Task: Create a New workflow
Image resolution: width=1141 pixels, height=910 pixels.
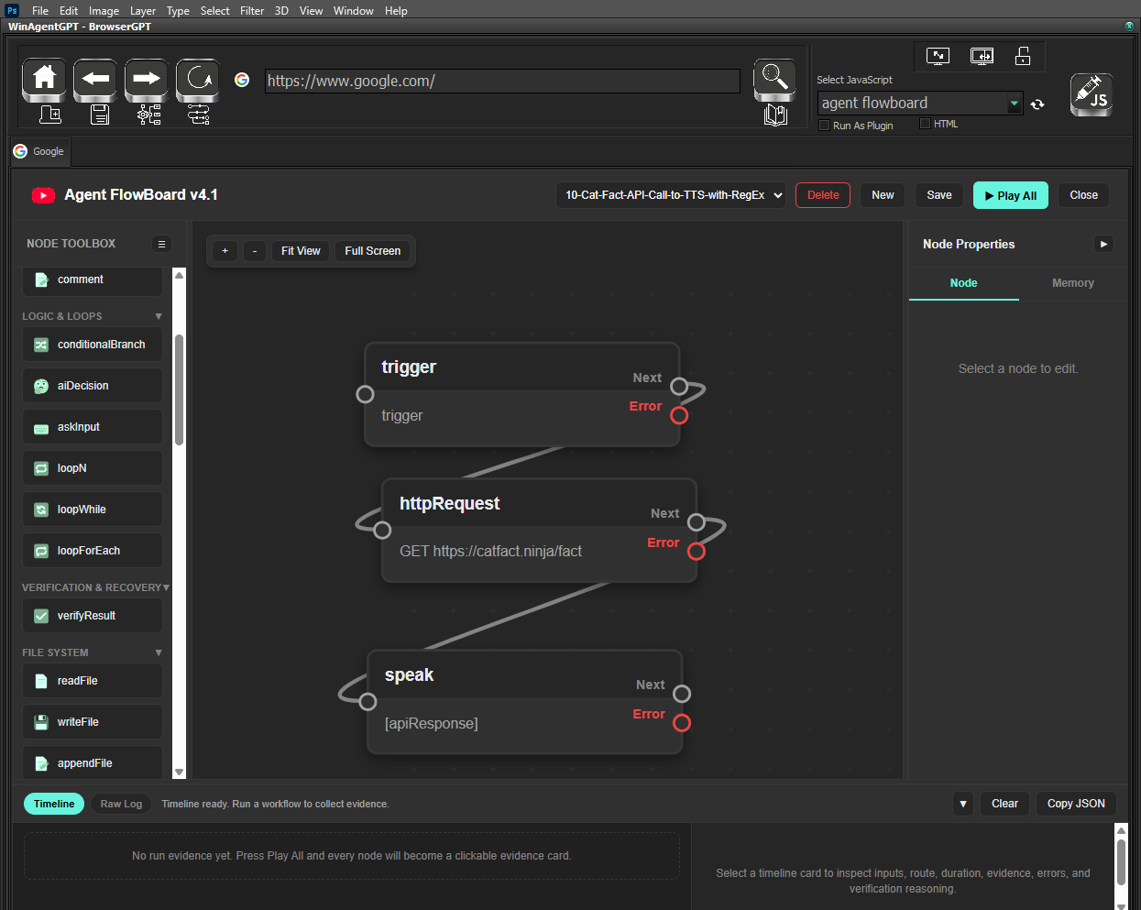Action: (x=883, y=195)
